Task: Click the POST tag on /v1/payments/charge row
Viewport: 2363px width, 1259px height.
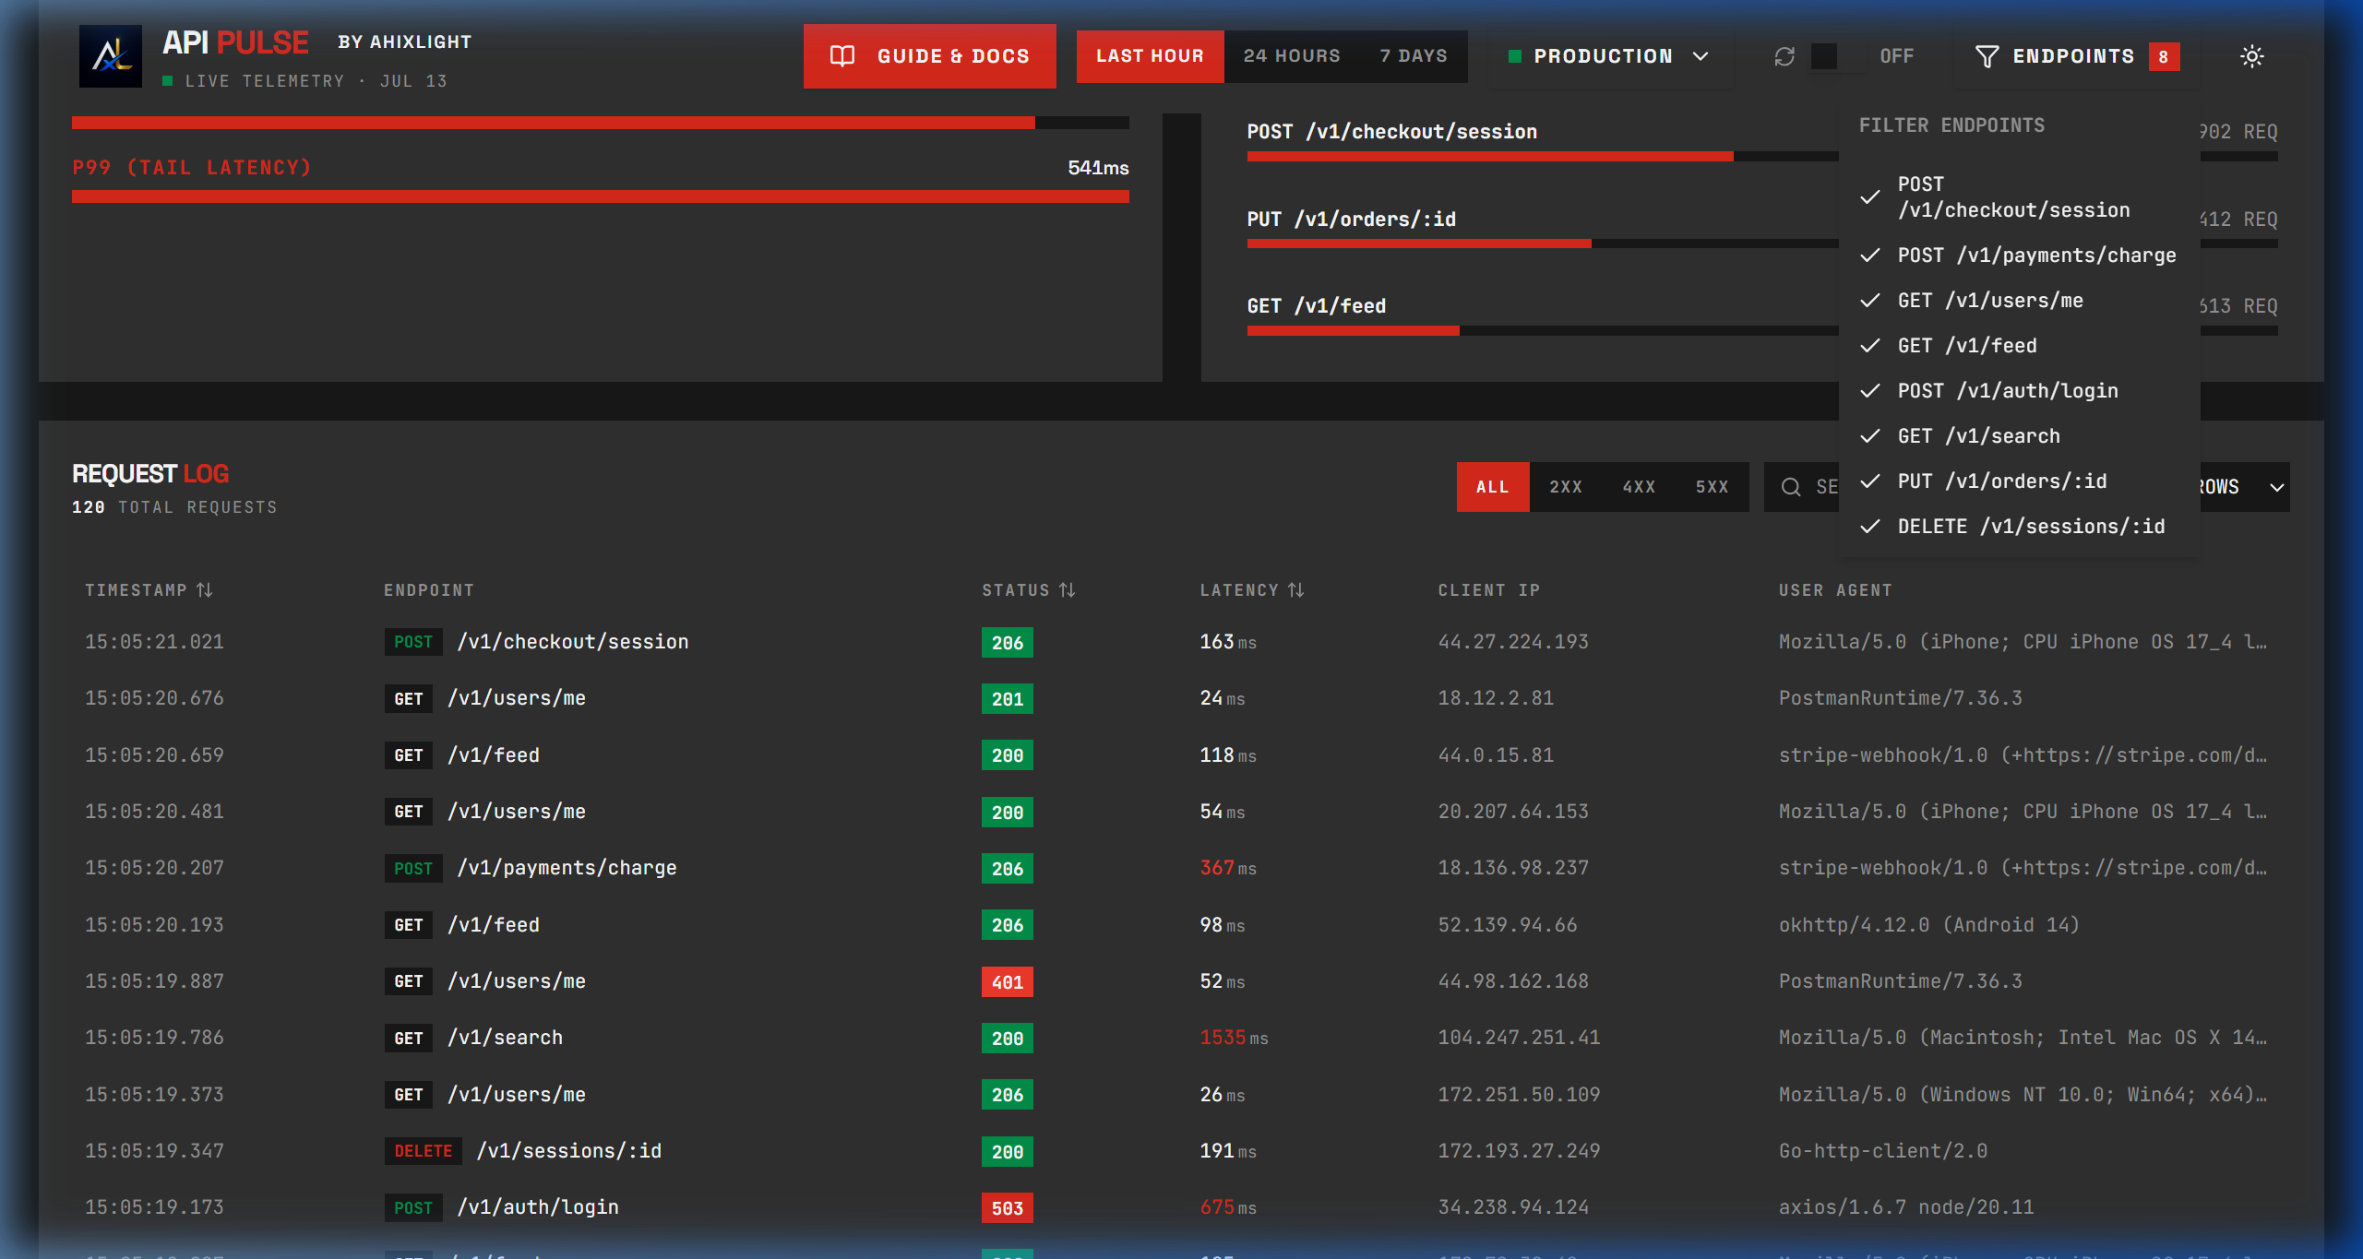Action: (412, 869)
